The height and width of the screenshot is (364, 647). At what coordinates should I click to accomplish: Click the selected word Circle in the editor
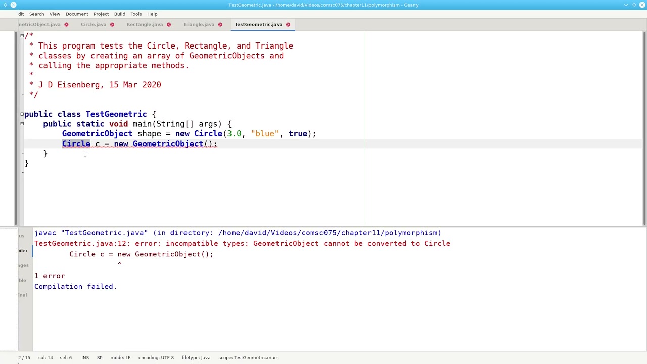pyautogui.click(x=76, y=144)
